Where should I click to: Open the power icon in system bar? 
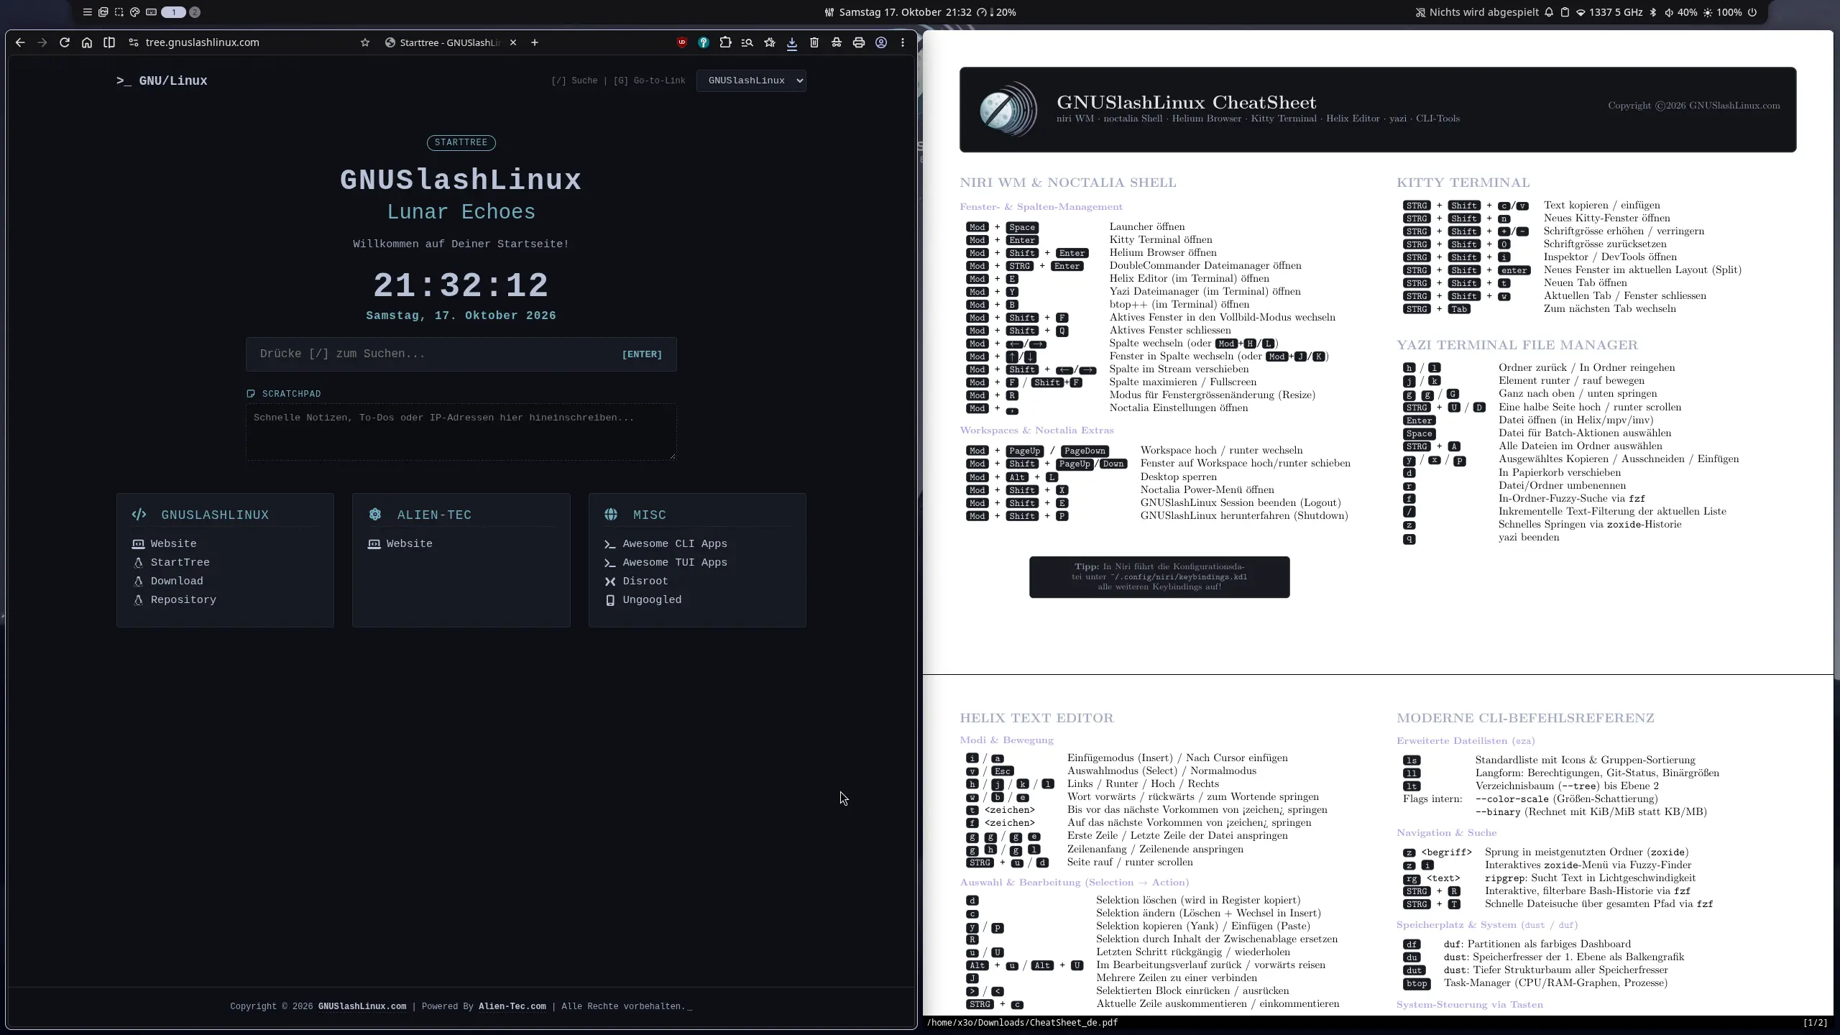[x=1752, y=12]
